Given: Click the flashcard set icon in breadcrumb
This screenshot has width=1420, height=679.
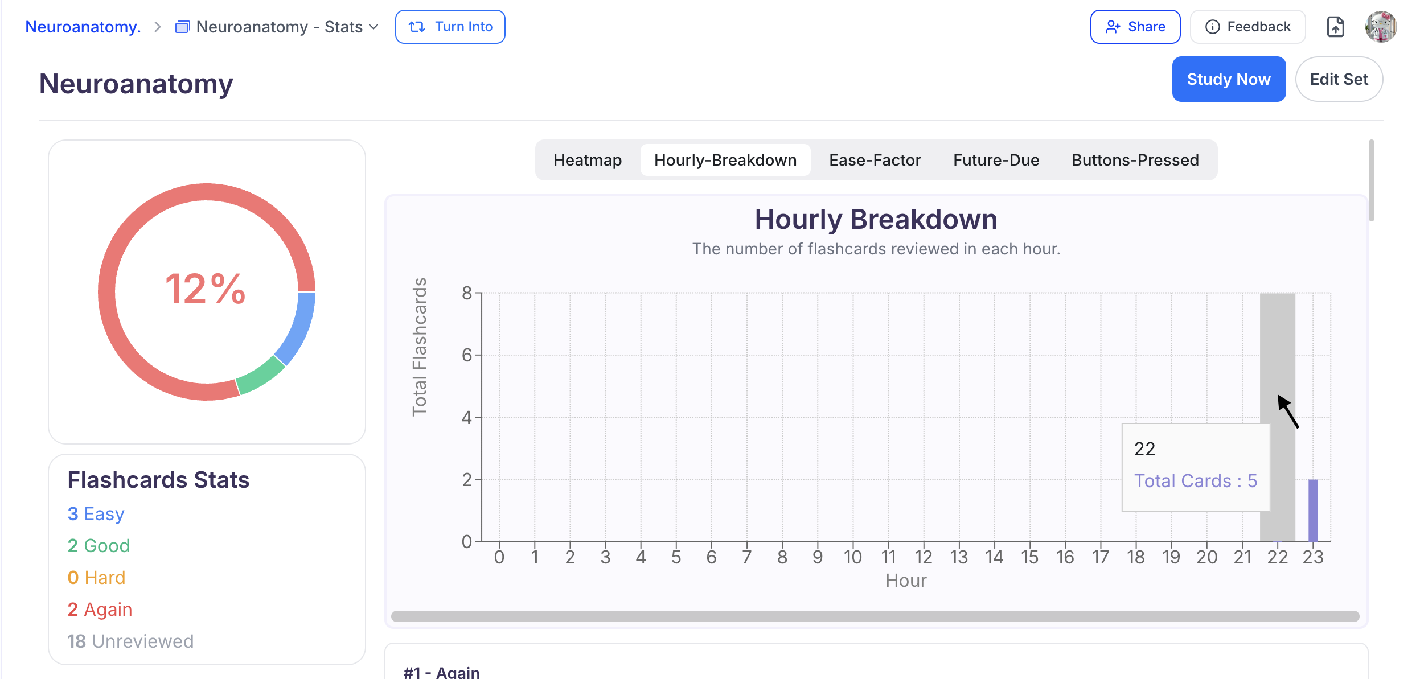Looking at the screenshot, I should coord(182,27).
